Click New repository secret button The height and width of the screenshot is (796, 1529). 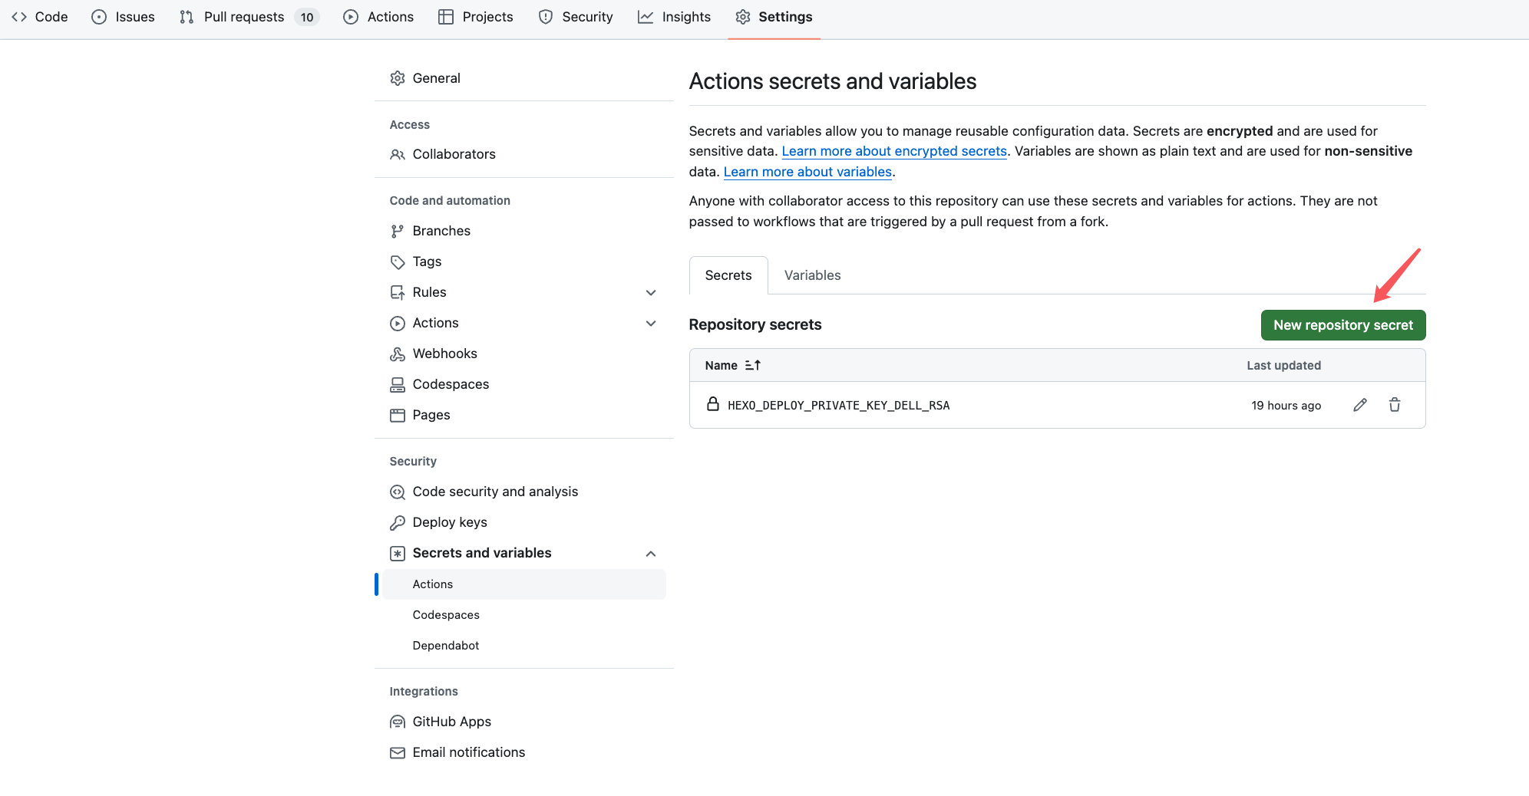click(1342, 325)
